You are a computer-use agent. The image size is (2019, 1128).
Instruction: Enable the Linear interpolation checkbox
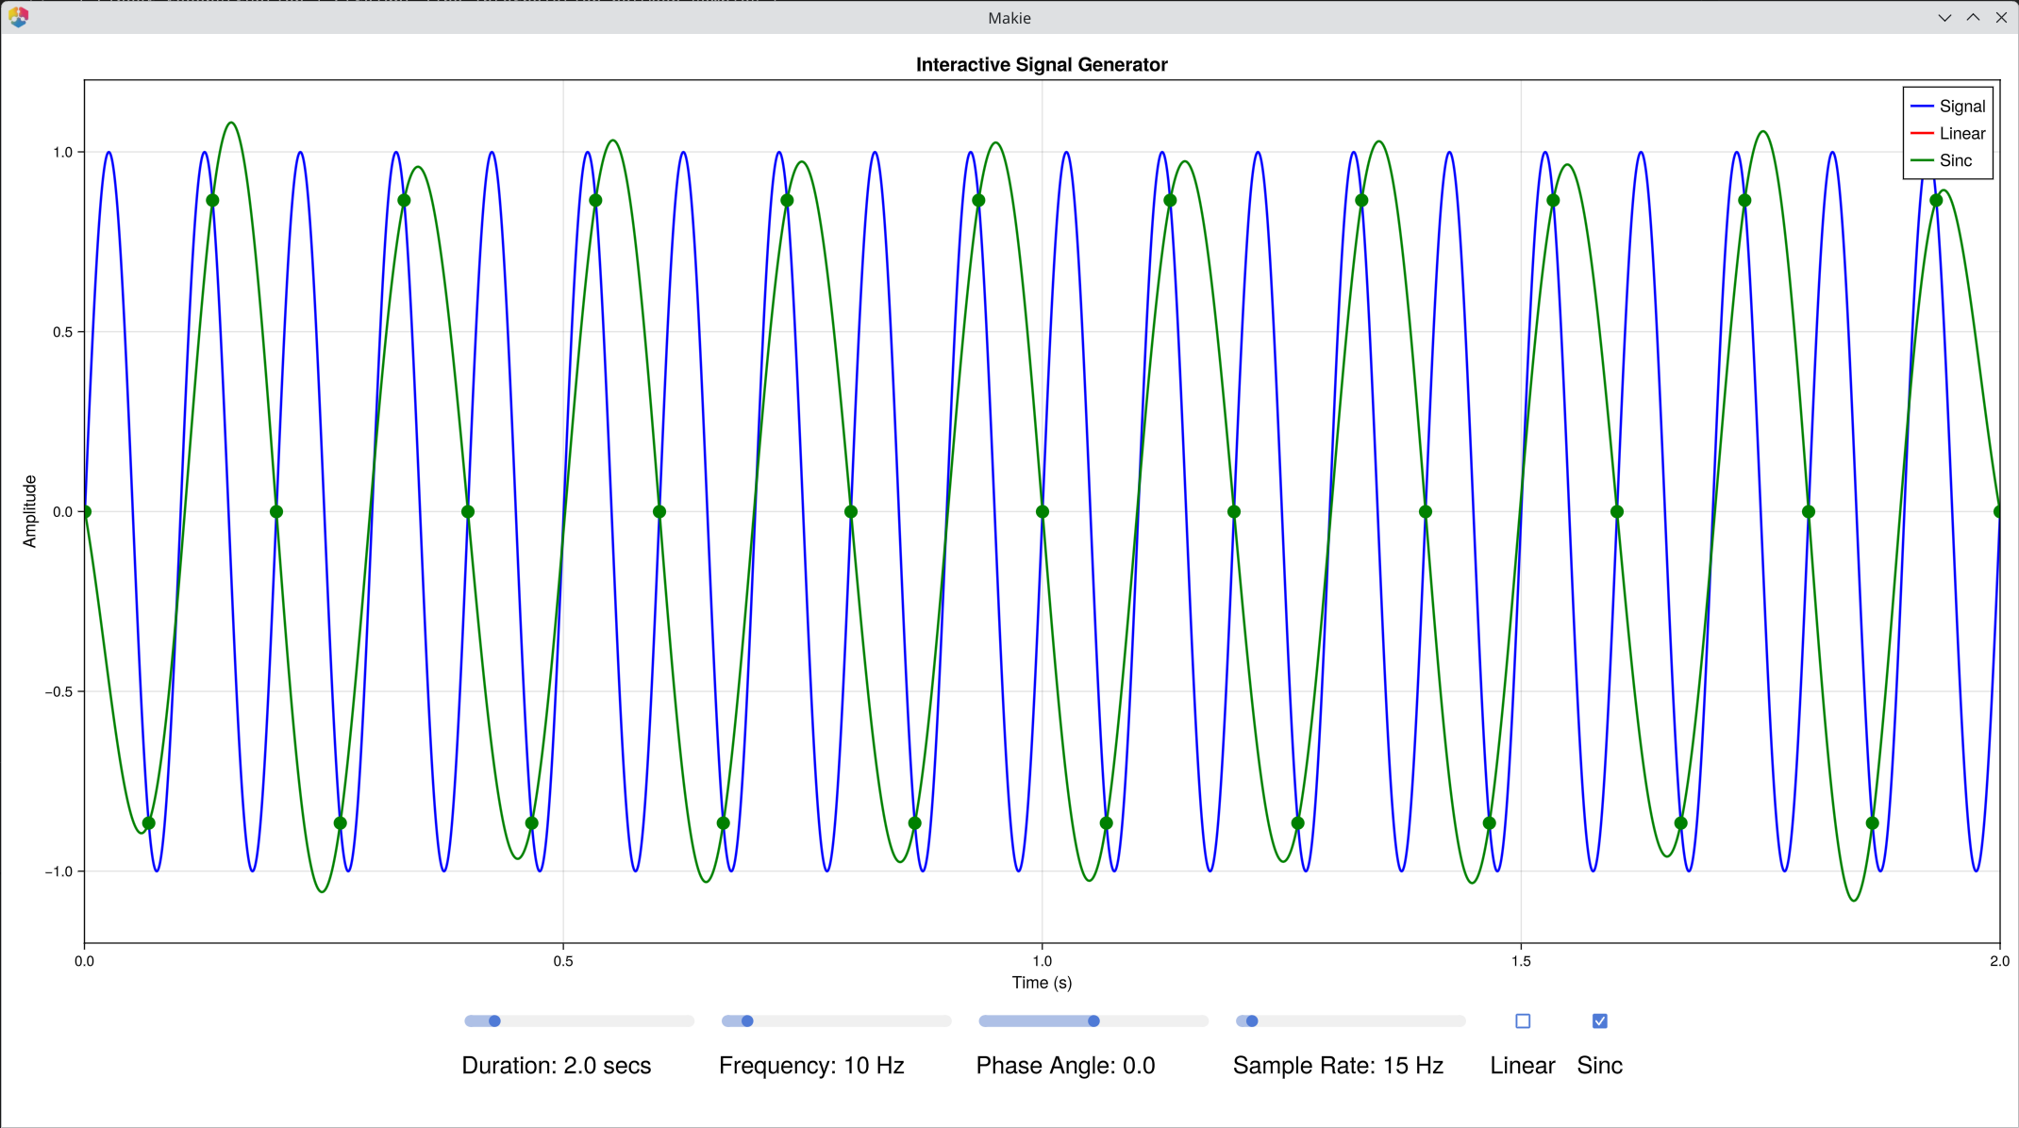pyautogui.click(x=1523, y=1020)
